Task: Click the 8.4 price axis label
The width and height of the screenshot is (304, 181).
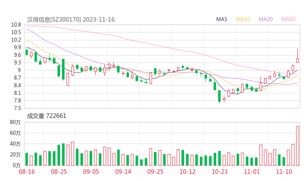Action: pos(17,86)
